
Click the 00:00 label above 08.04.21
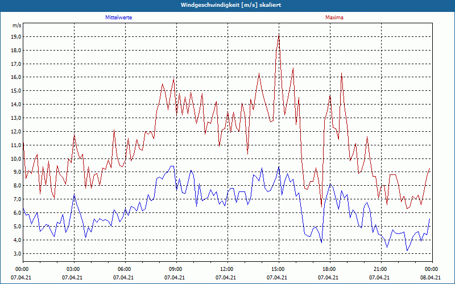(432, 269)
